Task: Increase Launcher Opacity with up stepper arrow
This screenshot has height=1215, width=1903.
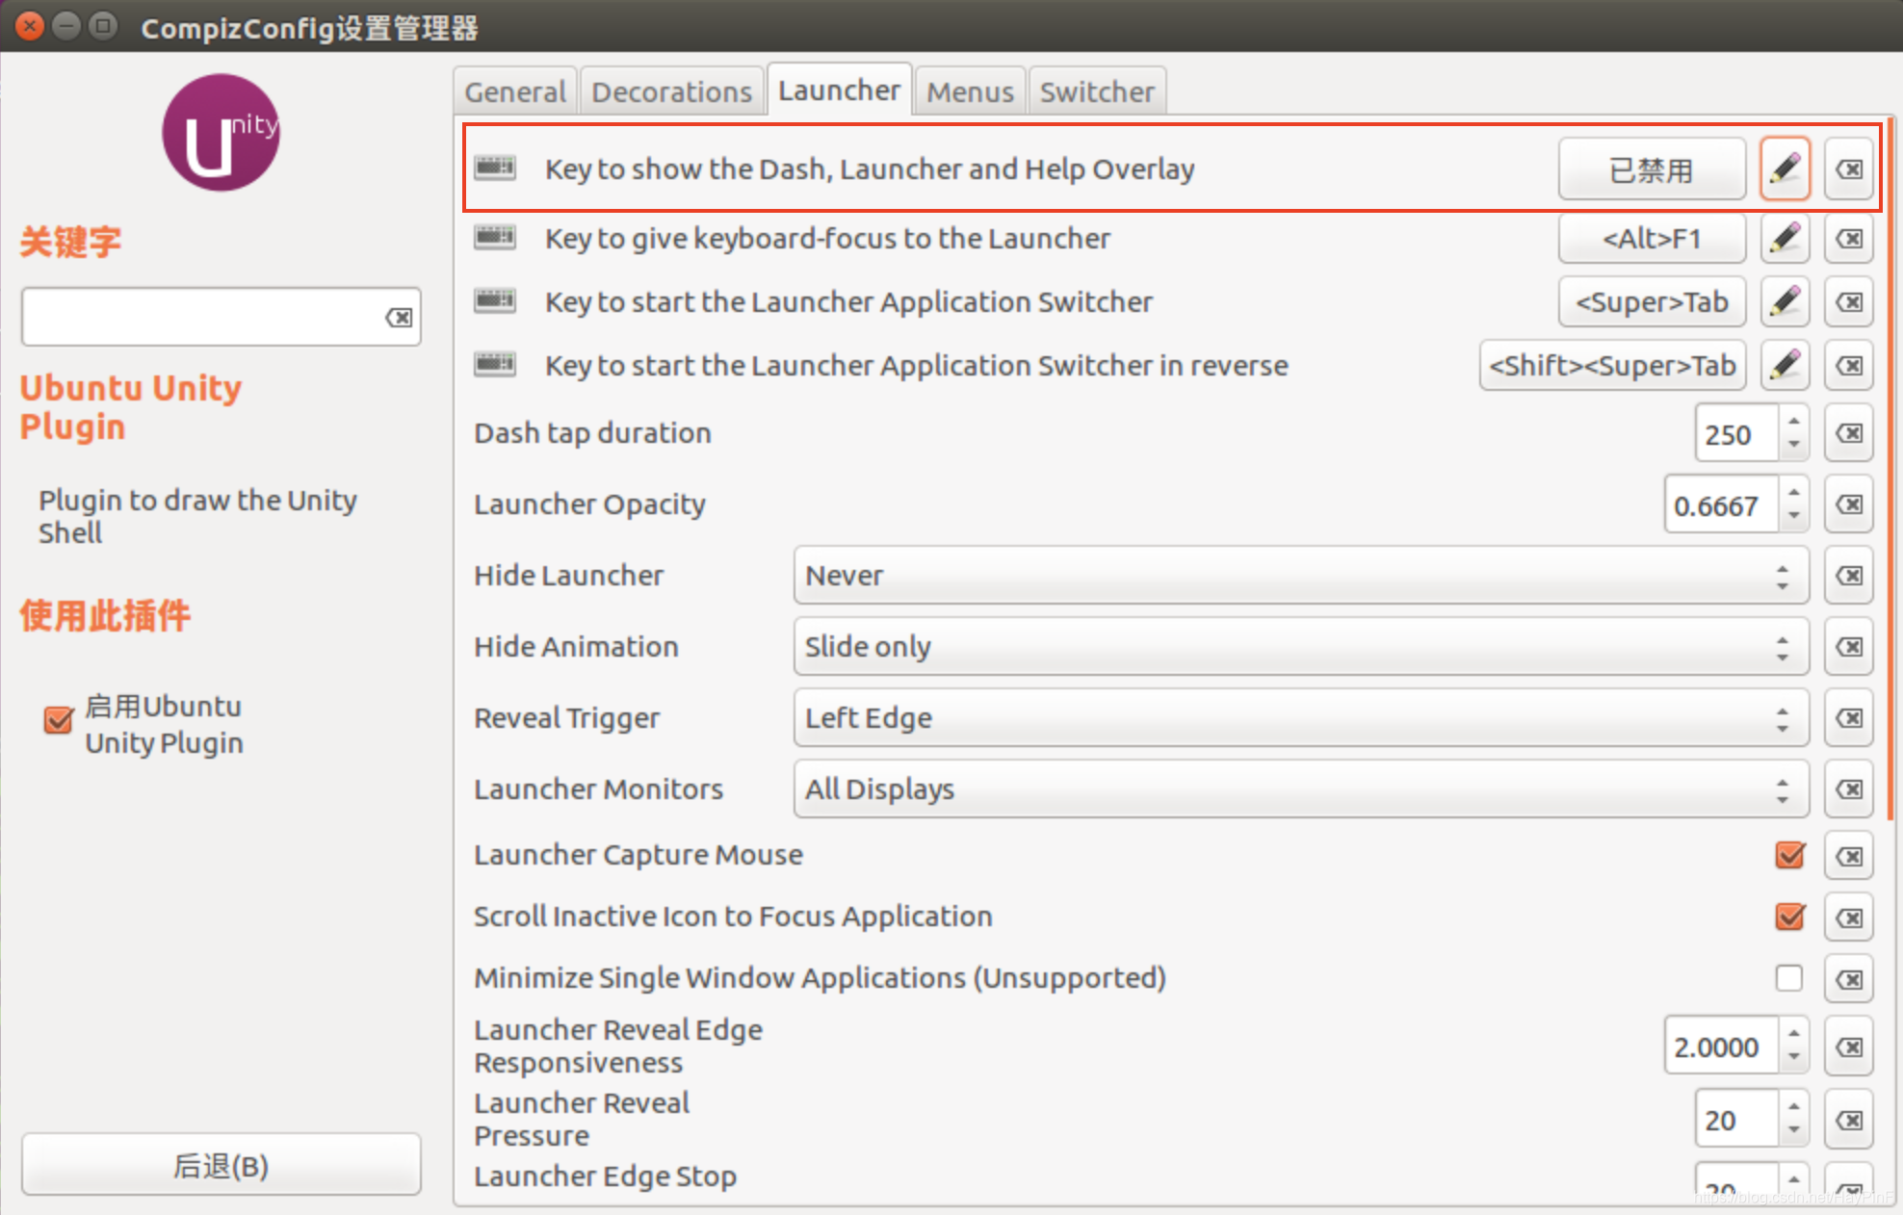Action: tap(1793, 493)
